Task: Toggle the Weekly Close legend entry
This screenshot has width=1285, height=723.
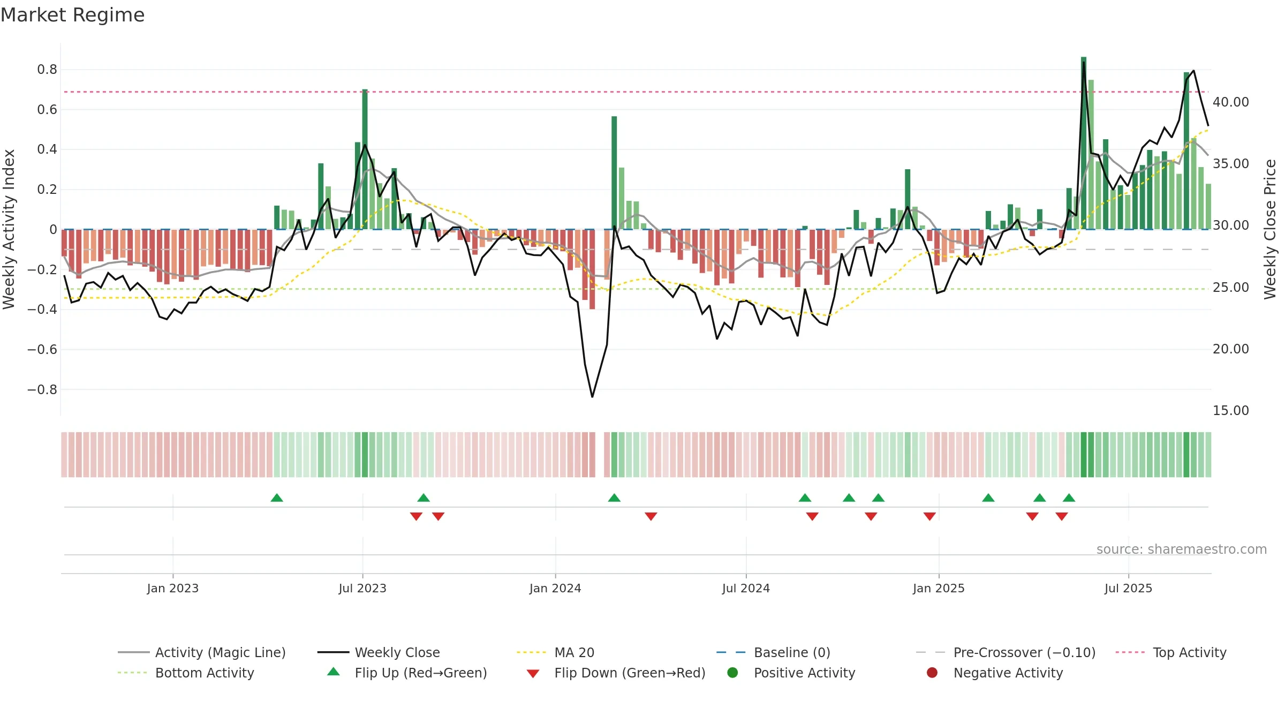Action: click(379, 652)
